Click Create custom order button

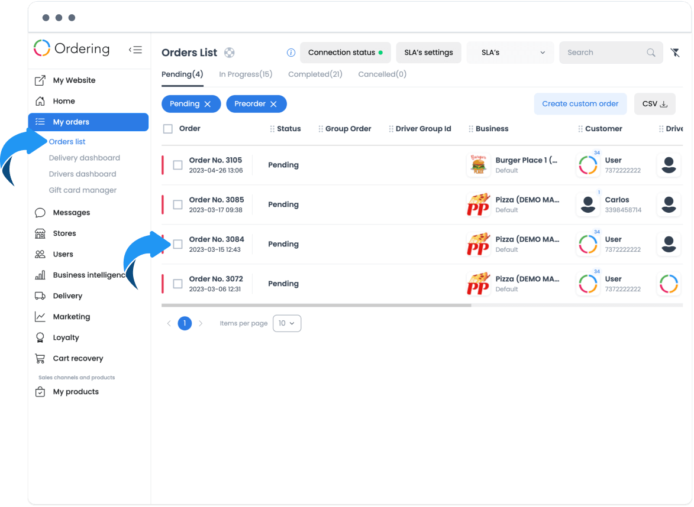point(580,104)
